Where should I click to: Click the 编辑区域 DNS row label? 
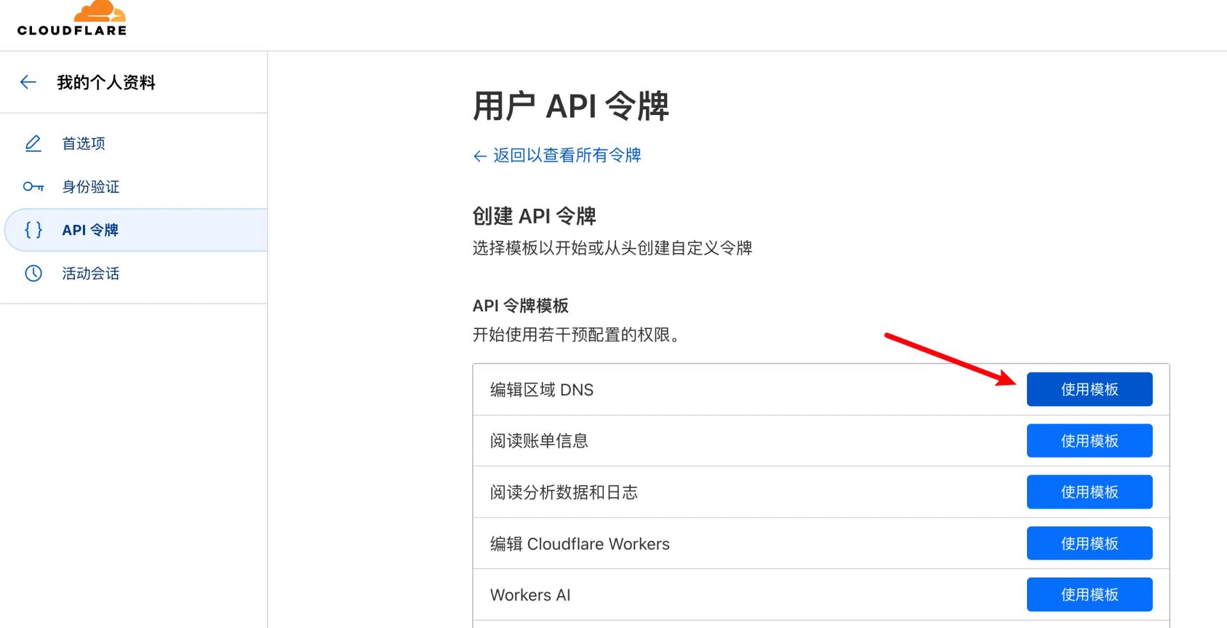[542, 390]
